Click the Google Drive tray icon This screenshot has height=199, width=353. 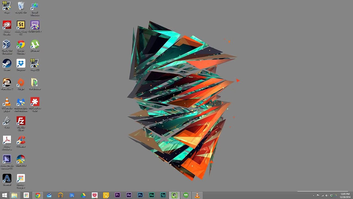[336, 196]
